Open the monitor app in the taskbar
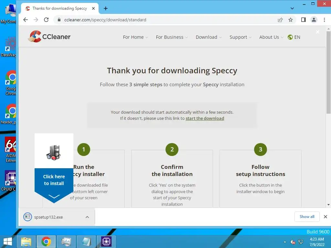Screen dimensions: 331x248 (x=66, y=242)
